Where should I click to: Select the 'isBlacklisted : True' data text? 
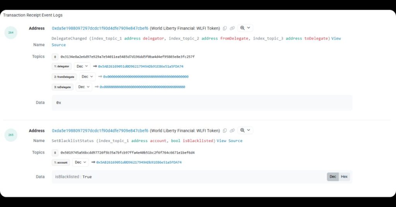(x=73, y=177)
